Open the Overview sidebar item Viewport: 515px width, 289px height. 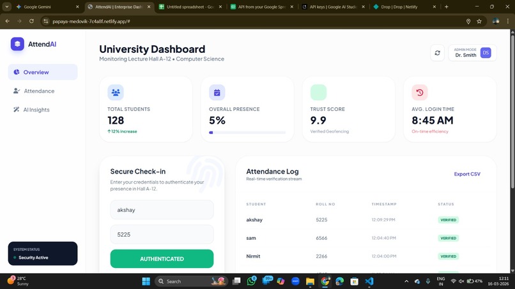tap(43, 72)
